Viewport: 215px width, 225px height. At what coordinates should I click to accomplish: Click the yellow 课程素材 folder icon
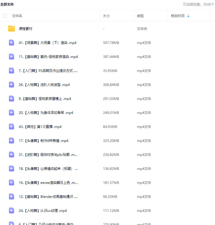point(12,29)
